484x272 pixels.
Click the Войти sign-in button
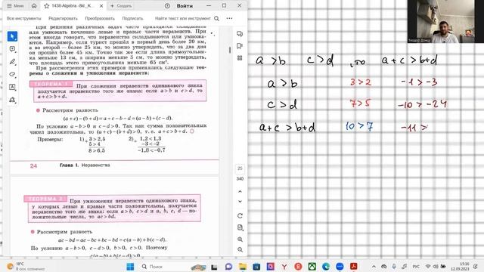[x=185, y=6]
